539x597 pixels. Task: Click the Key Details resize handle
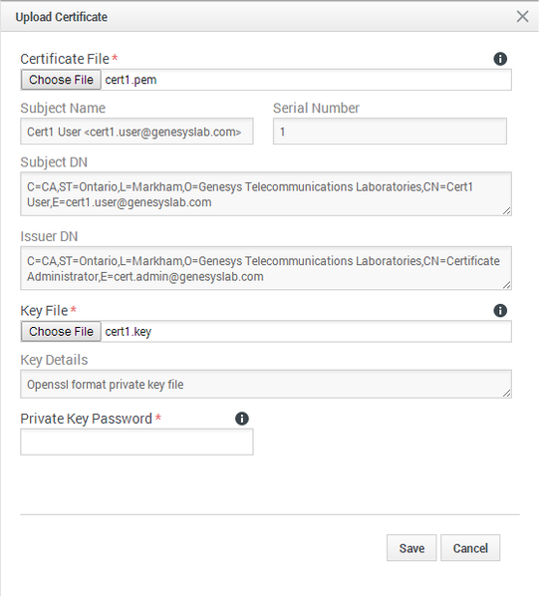(507, 394)
